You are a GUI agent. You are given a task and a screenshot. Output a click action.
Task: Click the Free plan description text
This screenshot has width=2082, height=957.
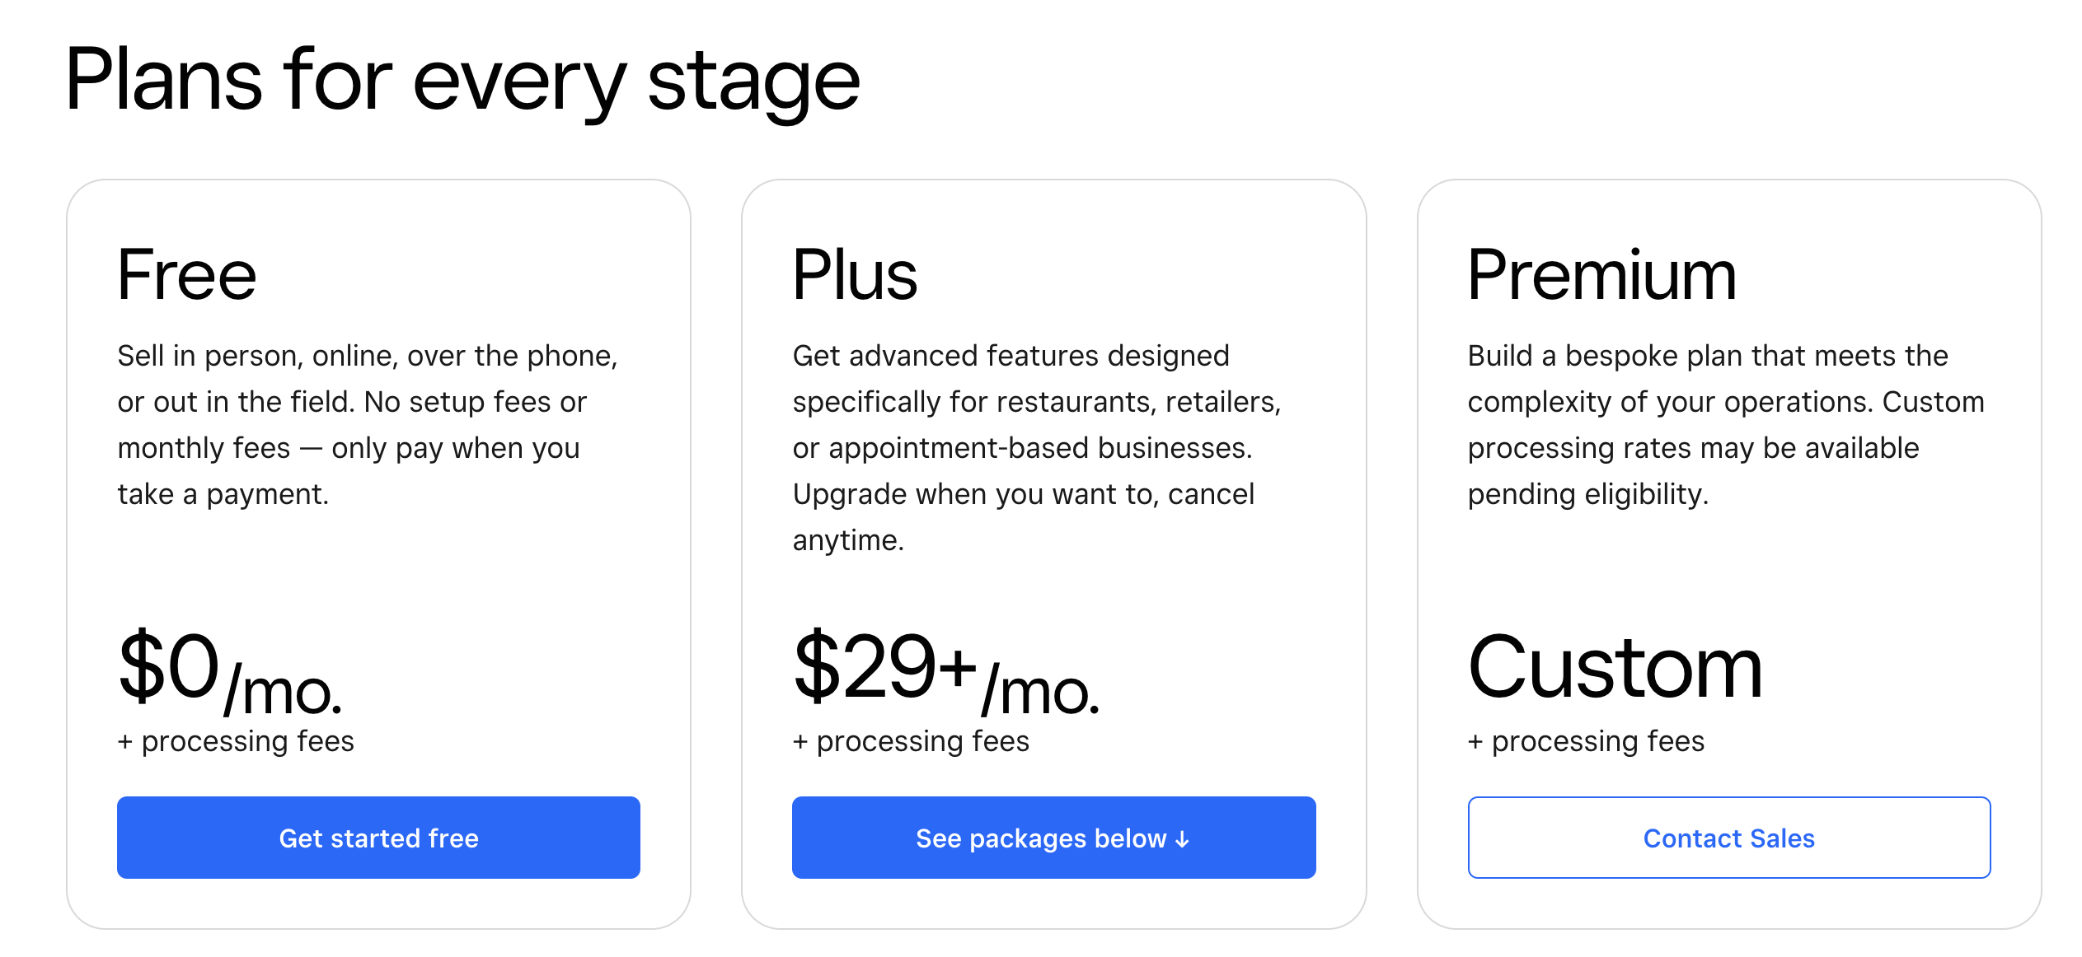click(x=368, y=425)
